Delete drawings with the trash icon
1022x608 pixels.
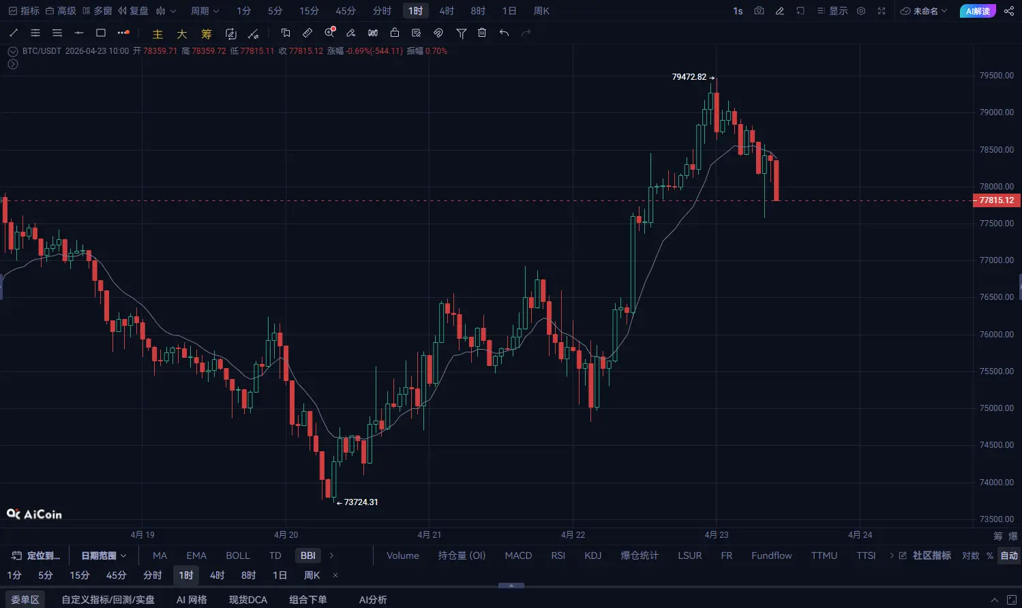point(482,33)
